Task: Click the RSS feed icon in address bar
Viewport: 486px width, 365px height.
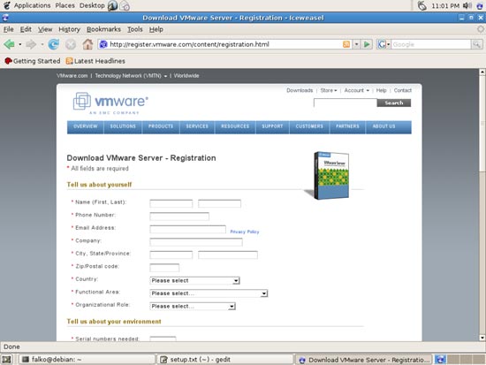Action: (346, 44)
